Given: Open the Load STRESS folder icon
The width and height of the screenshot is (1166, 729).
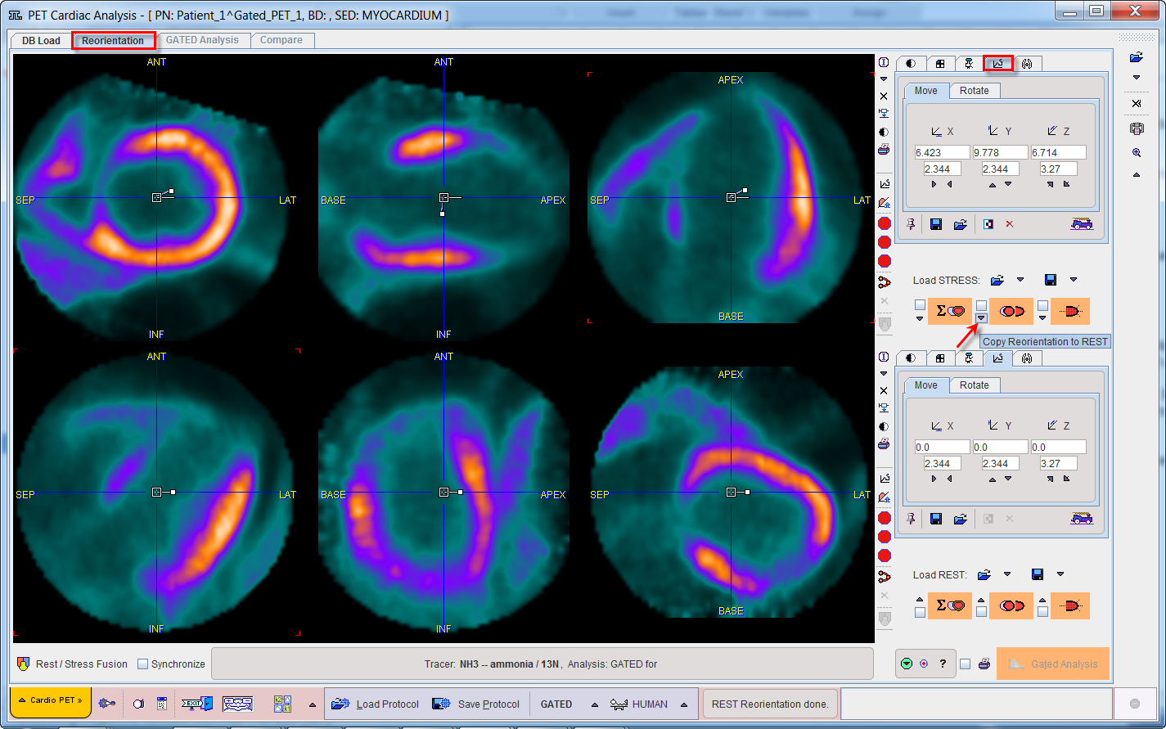Looking at the screenshot, I should (997, 280).
